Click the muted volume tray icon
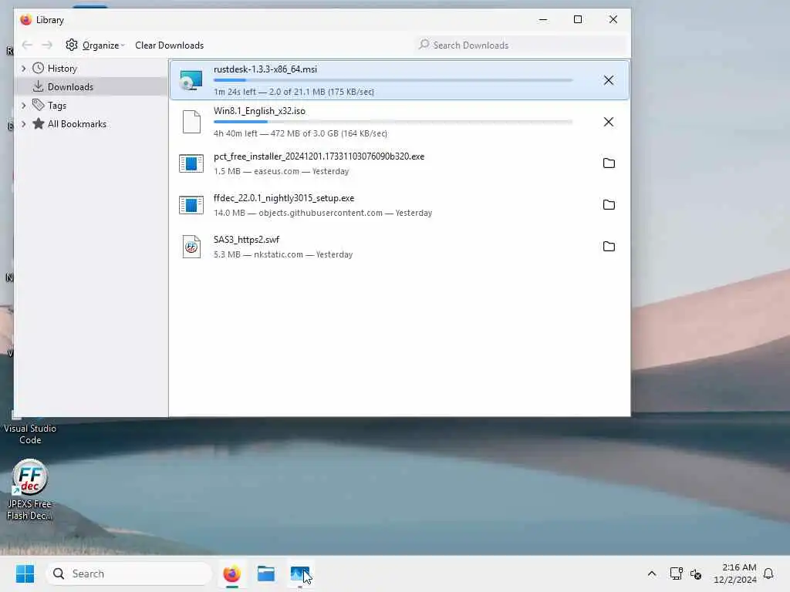 [696, 573]
